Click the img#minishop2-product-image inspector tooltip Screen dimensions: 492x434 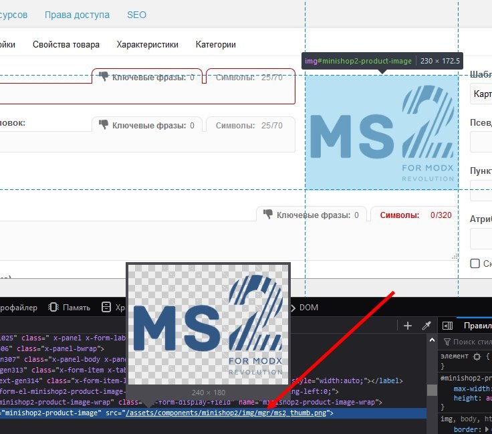[382, 61]
